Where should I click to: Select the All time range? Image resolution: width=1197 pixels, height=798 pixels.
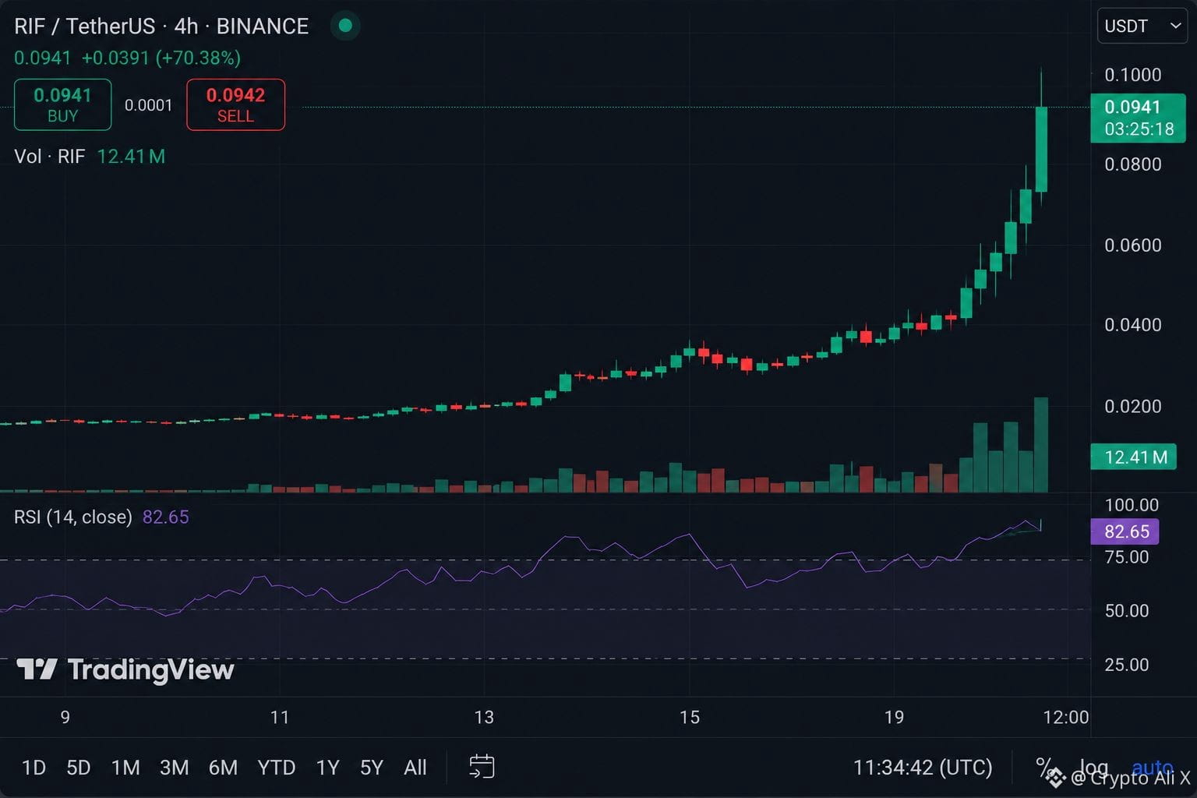click(x=415, y=768)
